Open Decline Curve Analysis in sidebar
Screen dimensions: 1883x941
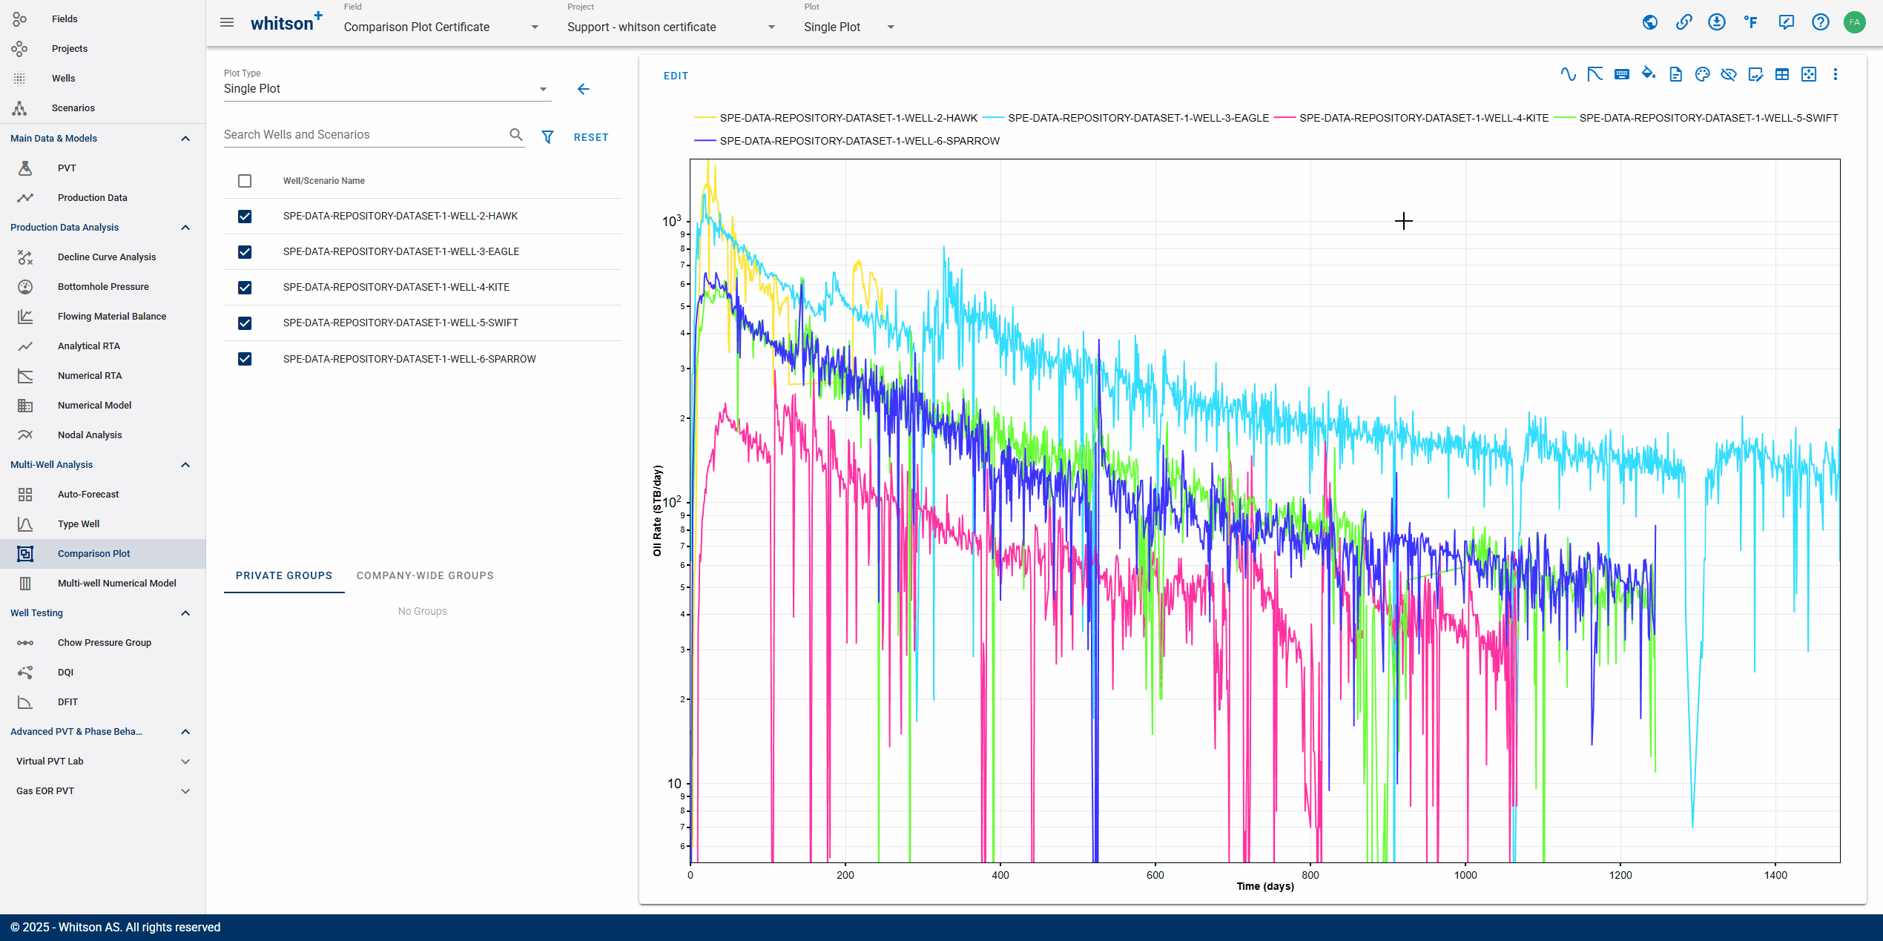pos(107,257)
